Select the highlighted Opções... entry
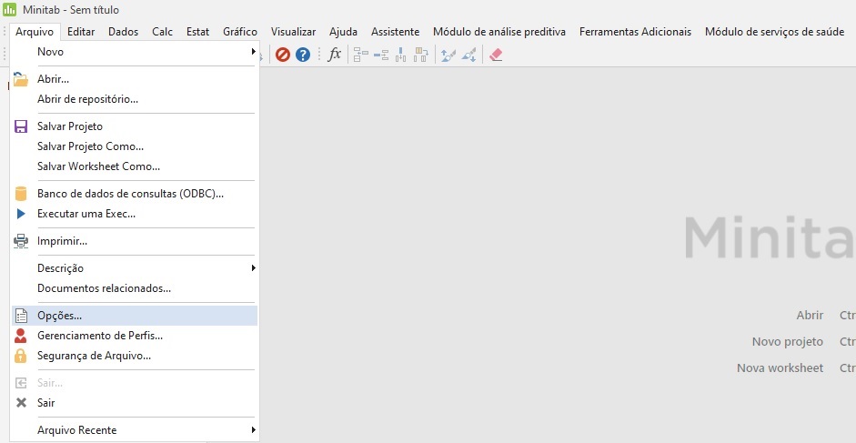Screen dimensions: 856x443 point(134,316)
